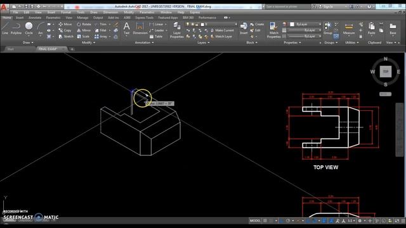This screenshot has height=228, width=406.
Task: Click the Rotate command
Action: tap(84, 24)
